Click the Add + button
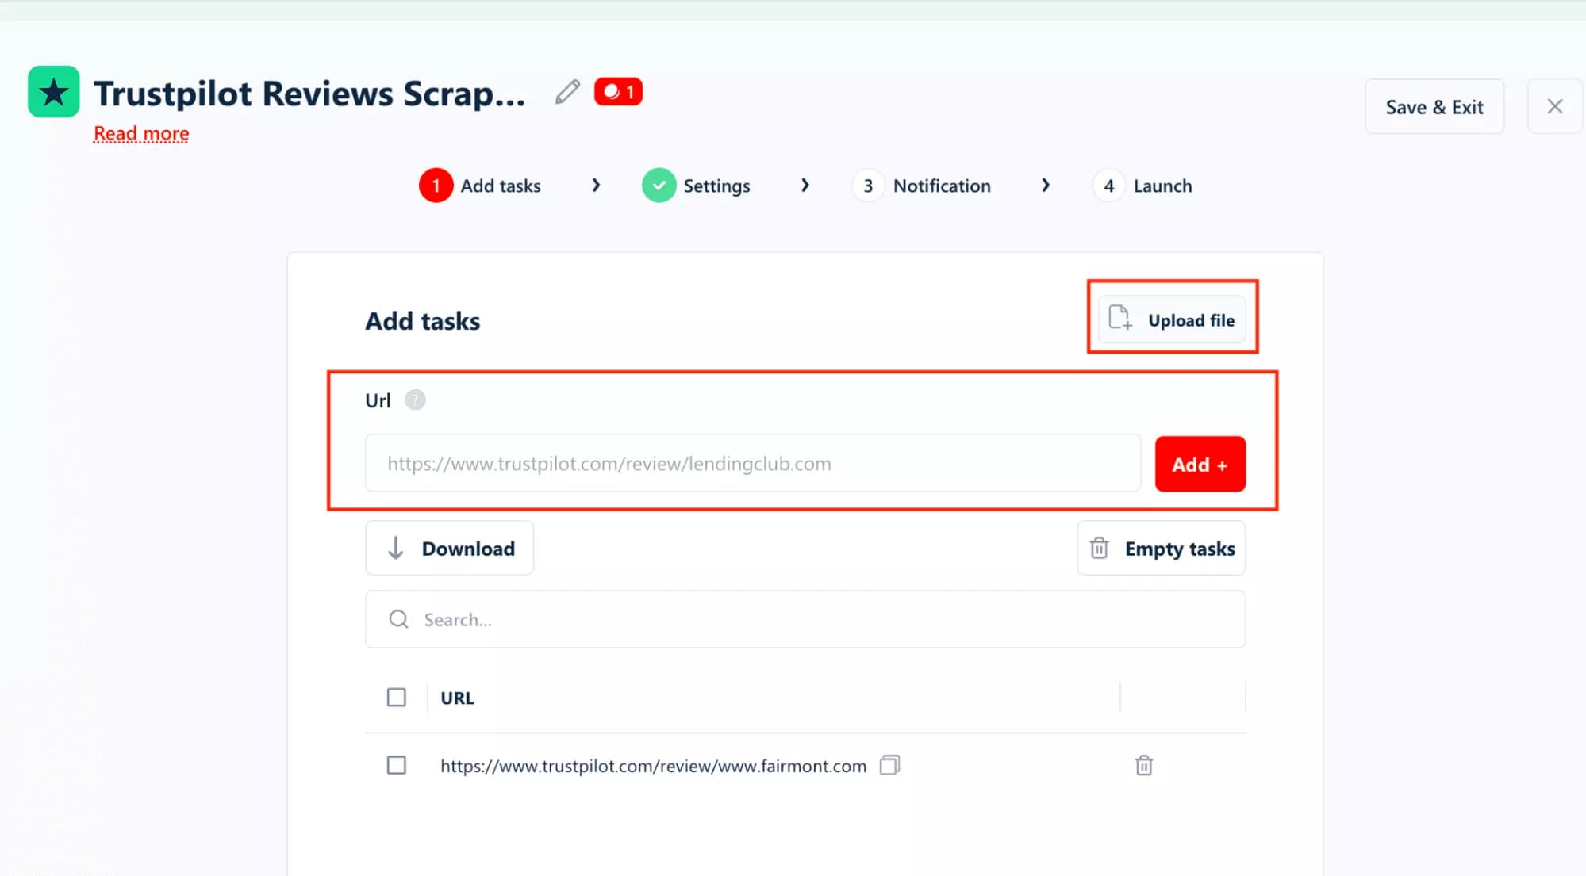1586x876 pixels. [1200, 464]
